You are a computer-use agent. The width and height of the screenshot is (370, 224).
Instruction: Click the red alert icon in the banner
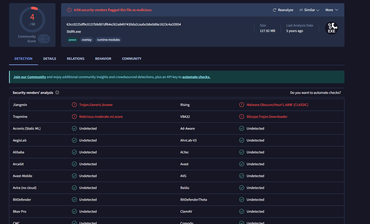pyautogui.click(x=69, y=10)
